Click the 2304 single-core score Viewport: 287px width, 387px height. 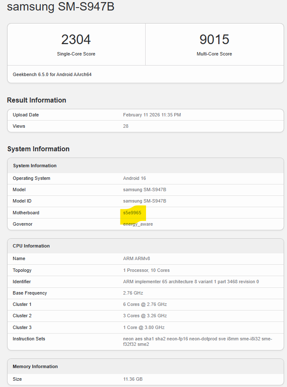click(x=76, y=39)
